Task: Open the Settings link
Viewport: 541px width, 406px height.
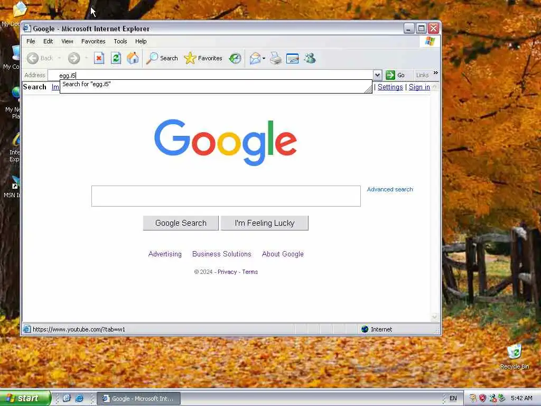Action: pos(390,87)
